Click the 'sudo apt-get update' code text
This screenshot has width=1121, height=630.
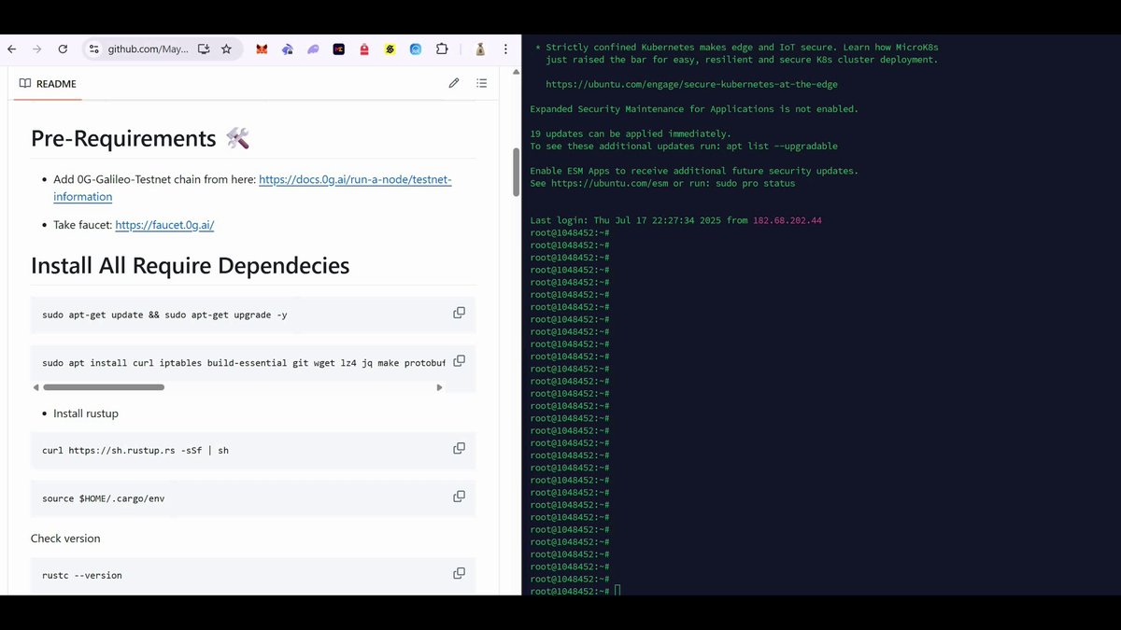pyautogui.click(x=164, y=315)
